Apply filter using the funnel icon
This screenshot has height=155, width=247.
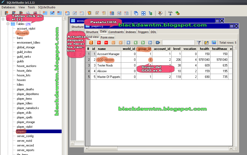(199, 43)
